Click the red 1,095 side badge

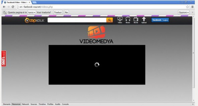point(4,59)
